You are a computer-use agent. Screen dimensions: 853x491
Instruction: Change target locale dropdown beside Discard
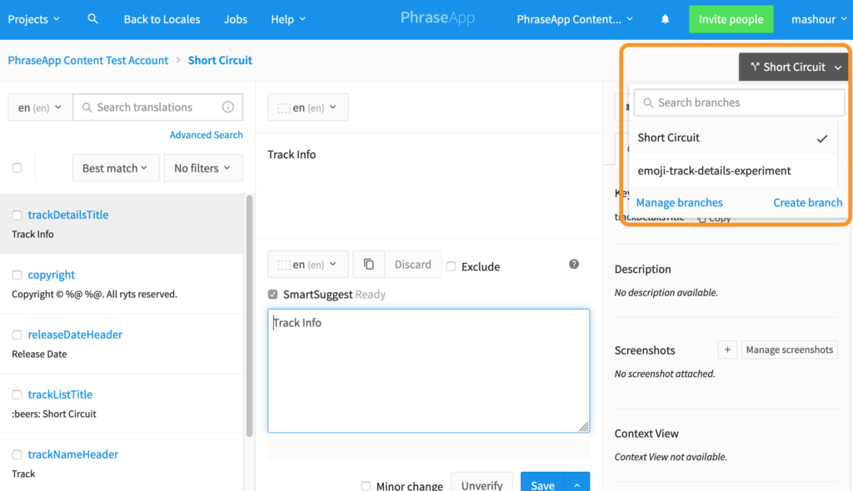[308, 265]
